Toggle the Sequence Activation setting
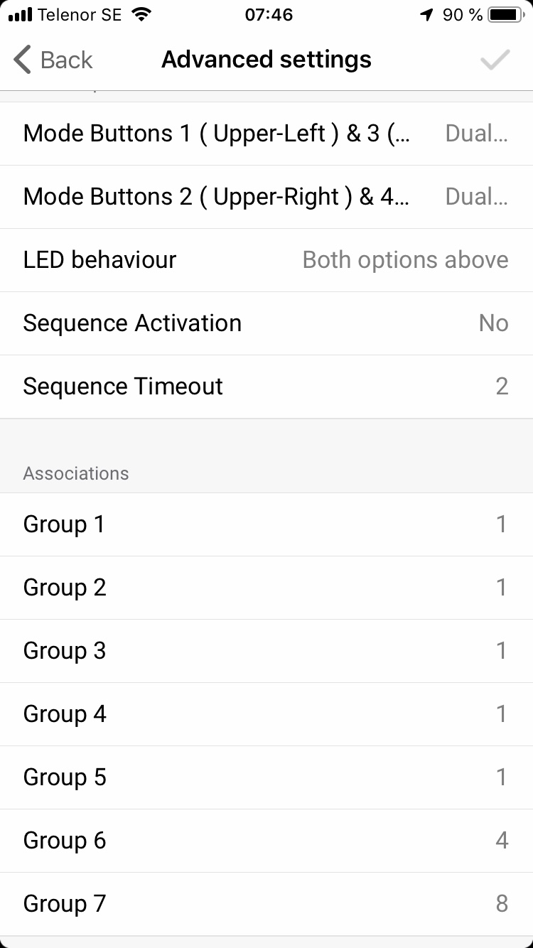 coord(266,323)
